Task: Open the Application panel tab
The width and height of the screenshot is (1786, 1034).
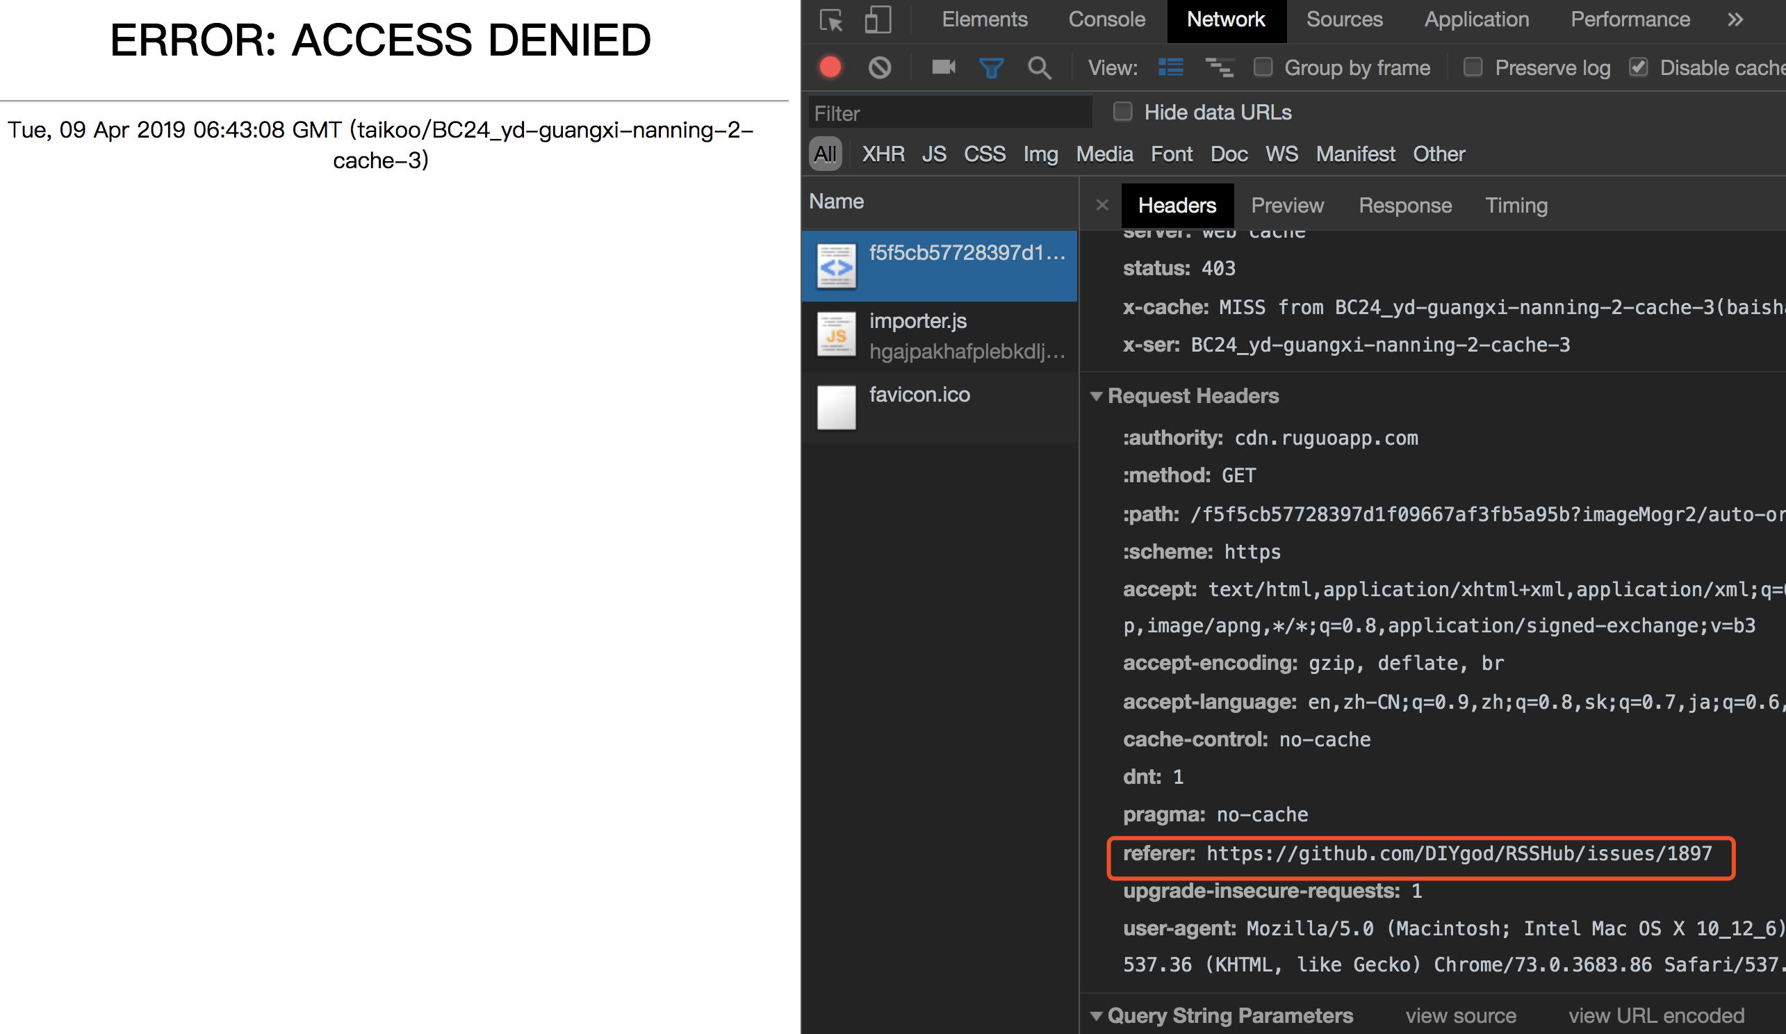Action: tap(1476, 19)
